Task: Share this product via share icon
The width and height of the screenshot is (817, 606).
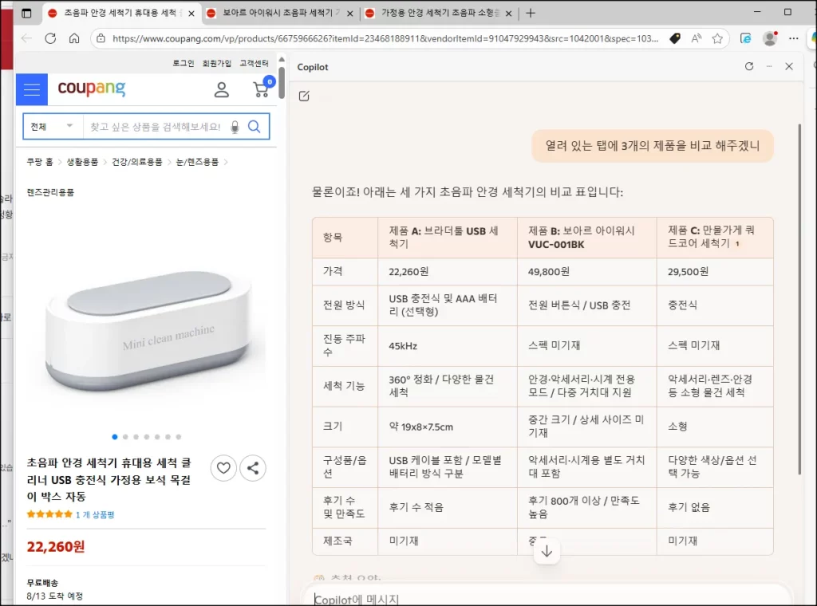Action: point(253,468)
